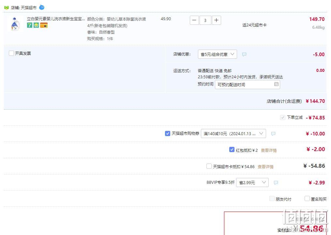Open the 立白婴元素 product title link
This screenshot has width=331, height=235.
pyautogui.click(x=56, y=19)
